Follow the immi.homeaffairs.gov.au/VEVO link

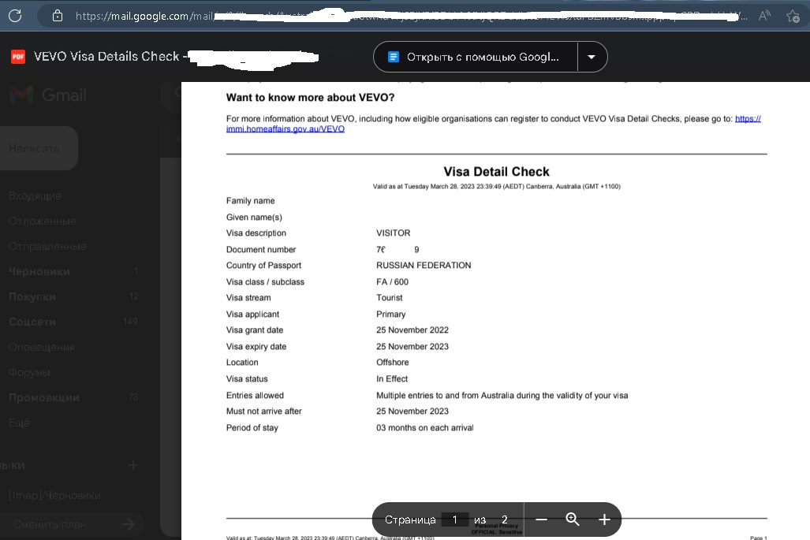pos(286,129)
